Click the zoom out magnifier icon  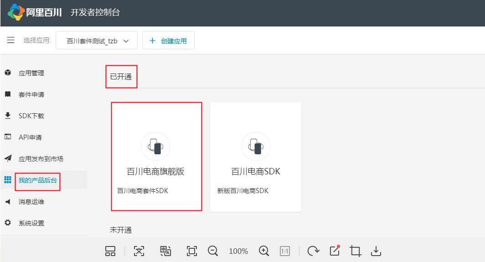click(213, 251)
